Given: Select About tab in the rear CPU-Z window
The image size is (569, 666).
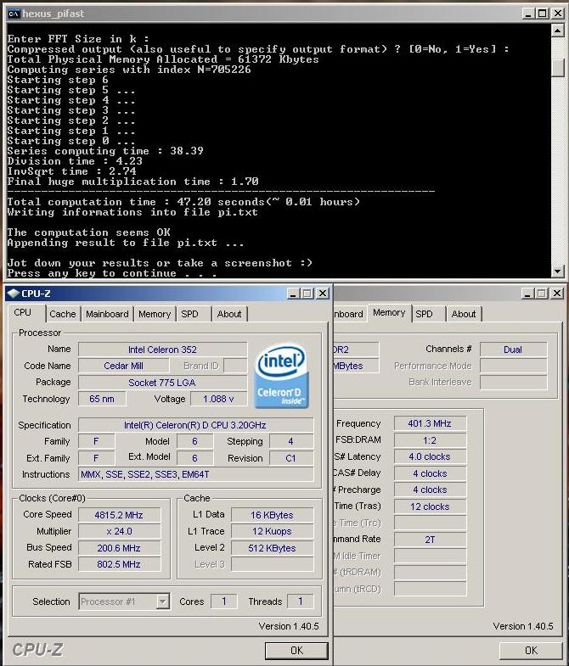Looking at the screenshot, I should pyautogui.click(x=464, y=314).
